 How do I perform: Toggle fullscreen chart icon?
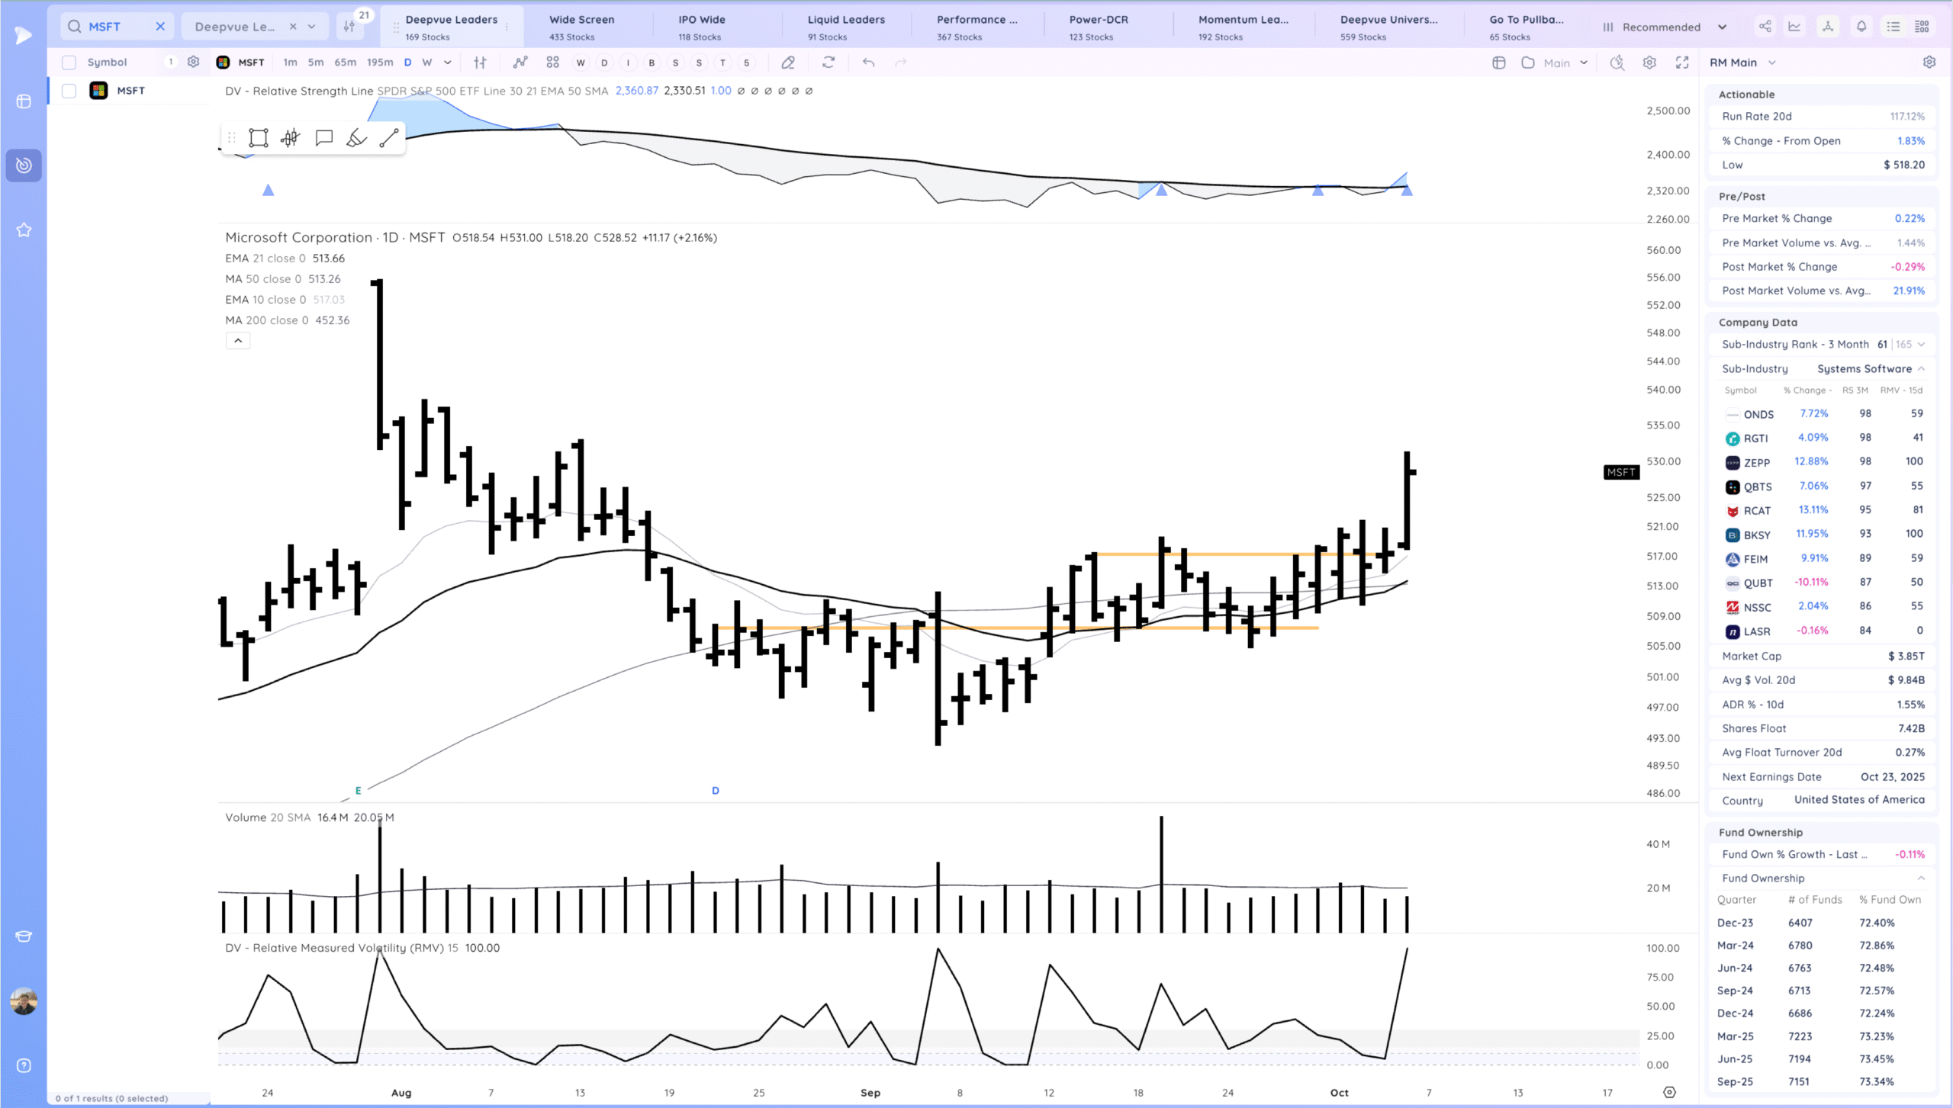click(x=1682, y=63)
